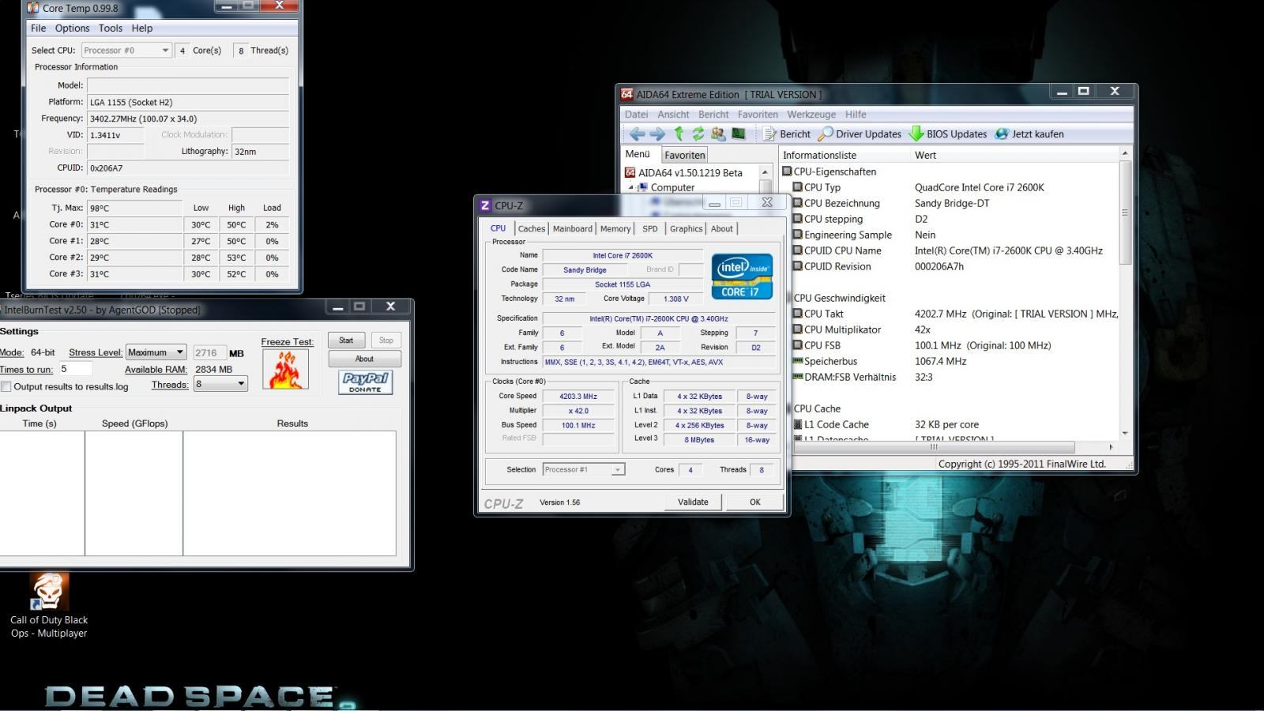Switch to the Menü tab in AIDA64 sidebar
This screenshot has width=1264, height=711.
(638, 154)
